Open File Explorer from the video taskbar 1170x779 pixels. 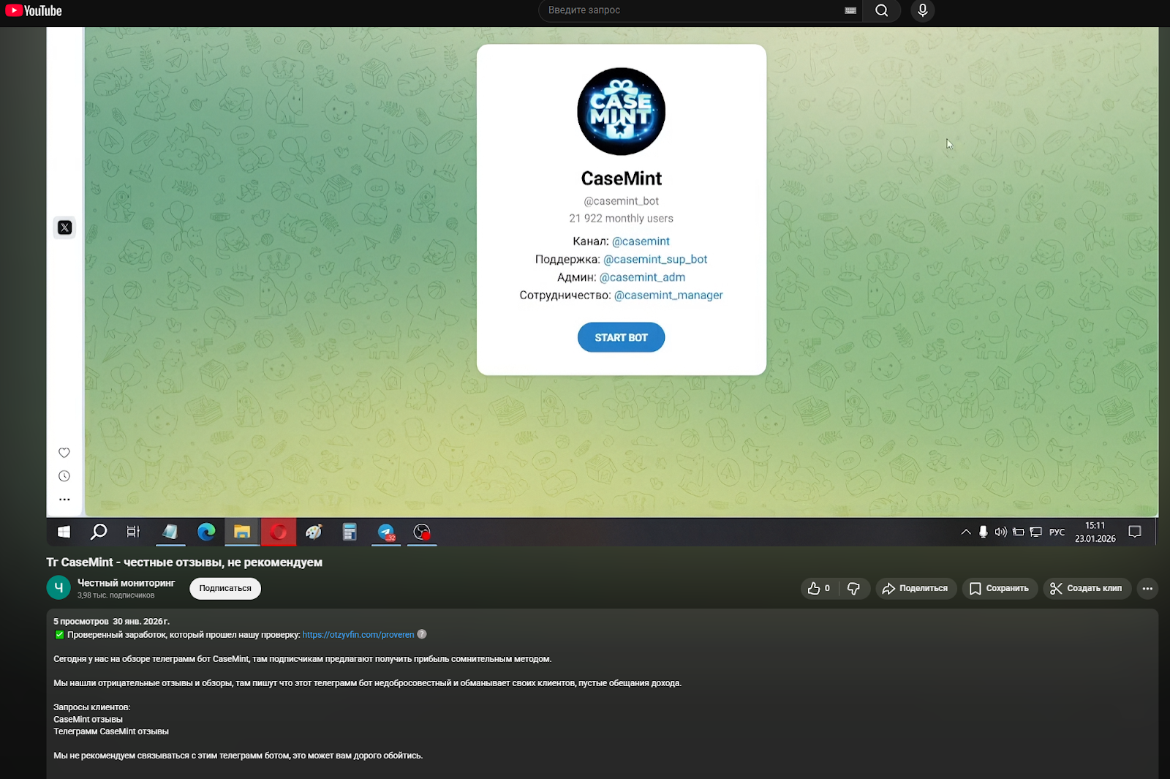coord(242,532)
